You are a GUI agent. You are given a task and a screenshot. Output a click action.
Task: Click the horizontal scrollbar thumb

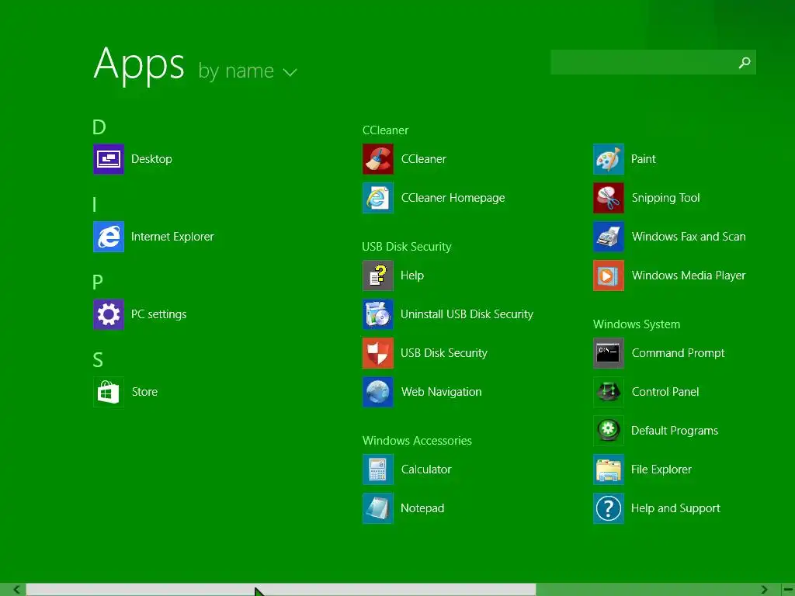281,590
